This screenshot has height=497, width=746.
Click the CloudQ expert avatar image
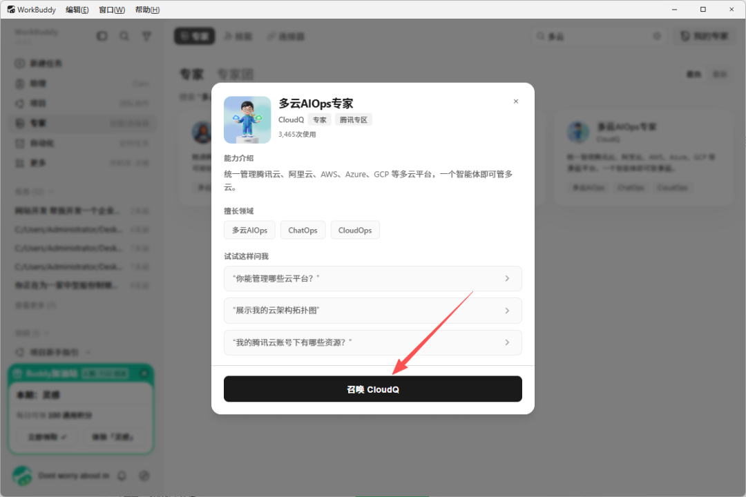point(247,120)
